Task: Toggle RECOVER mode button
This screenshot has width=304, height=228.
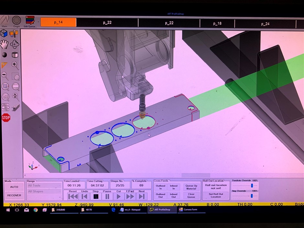Action: (14, 195)
